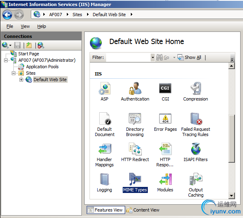Open the ISAPI Filters feature
The image size is (243, 218).
[196, 152]
